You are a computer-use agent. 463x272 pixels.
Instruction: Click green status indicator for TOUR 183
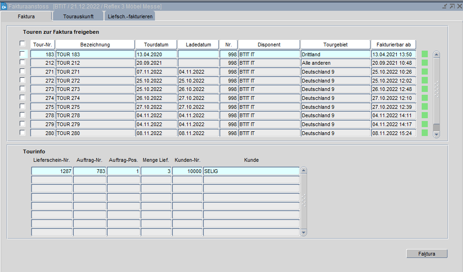pos(425,54)
